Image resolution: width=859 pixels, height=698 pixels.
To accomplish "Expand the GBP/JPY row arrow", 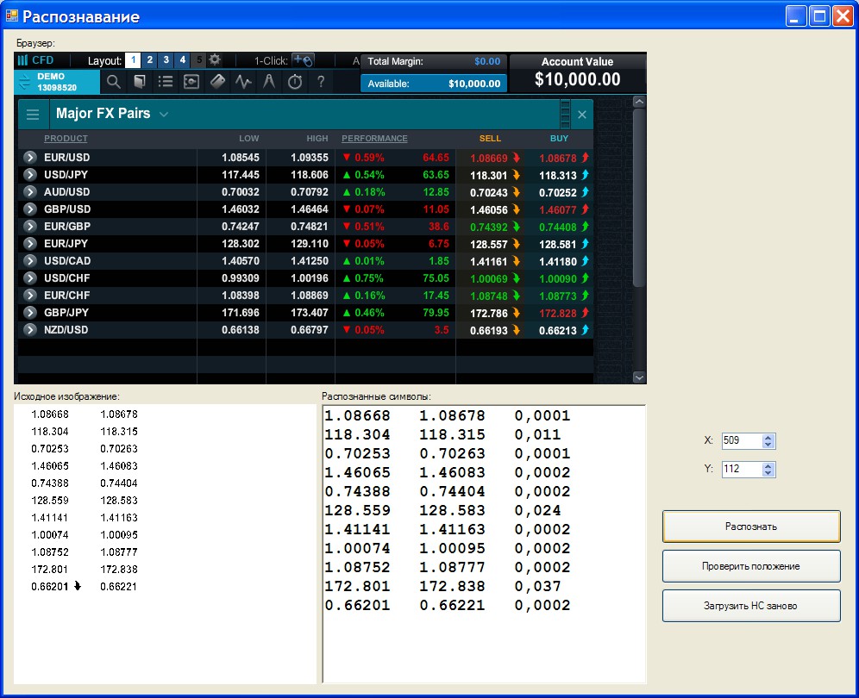I will point(30,313).
